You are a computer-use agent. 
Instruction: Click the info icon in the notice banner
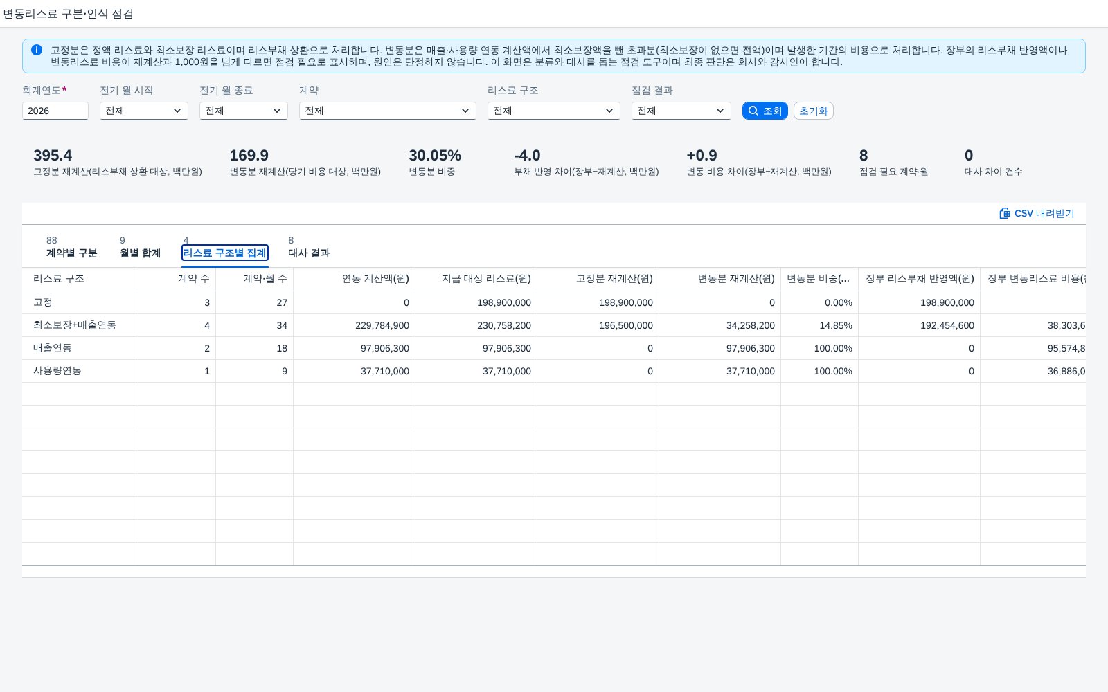click(x=37, y=50)
